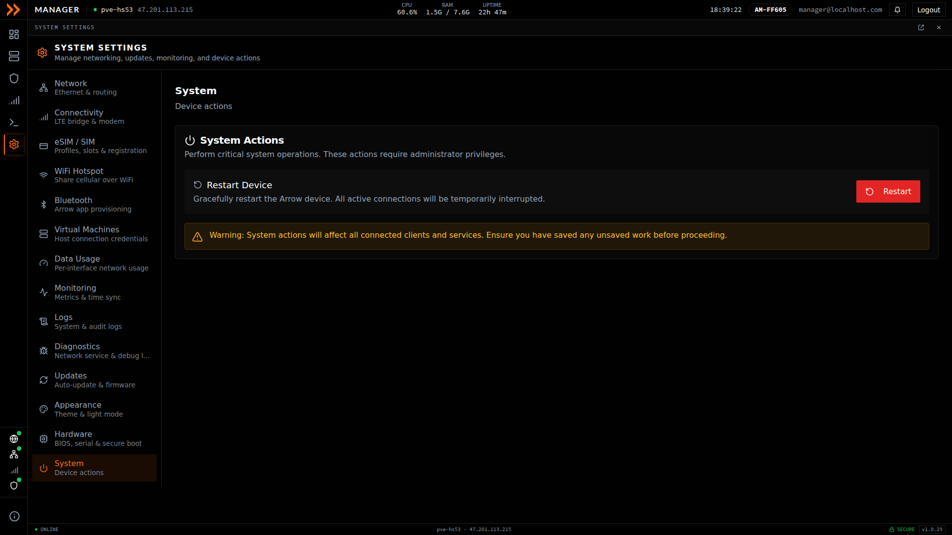Open Monitoring metrics section
The image size is (952, 535).
[94, 292]
